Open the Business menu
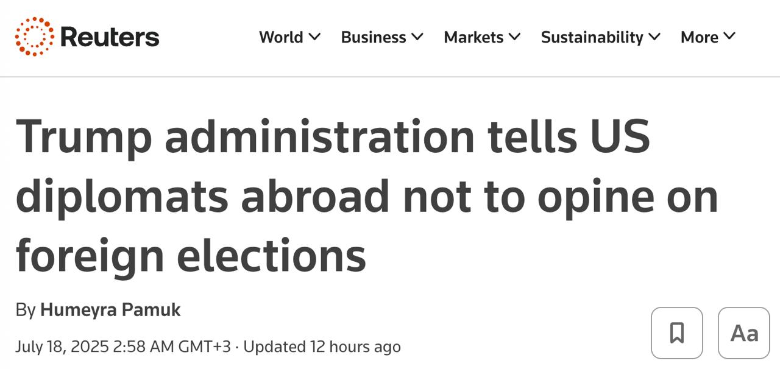Viewport: 780px width, 369px height. (373, 37)
